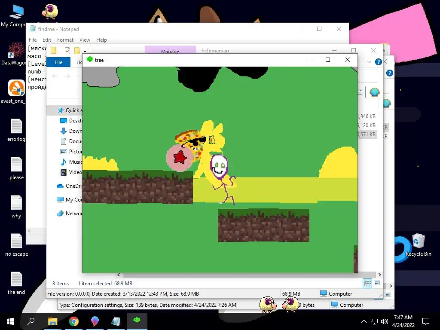Click the left sheep on the status bar

268,305
